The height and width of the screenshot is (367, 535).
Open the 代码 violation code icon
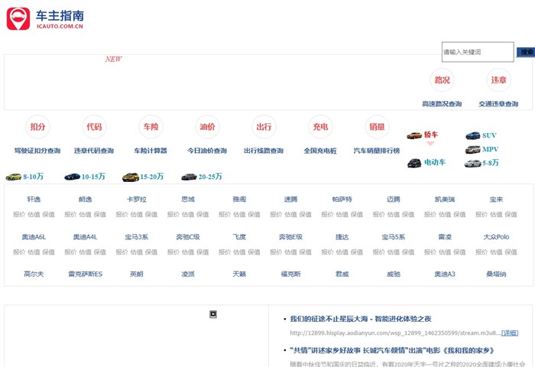pyautogui.click(x=94, y=127)
